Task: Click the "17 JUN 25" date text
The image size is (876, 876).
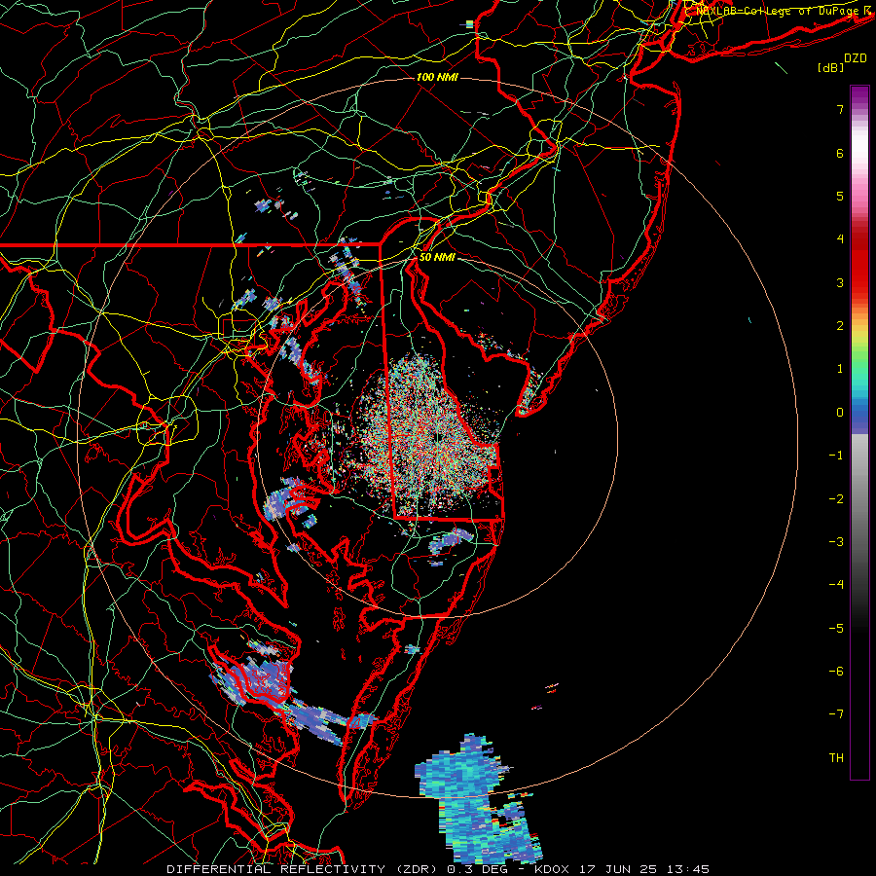Action: [x=617, y=869]
